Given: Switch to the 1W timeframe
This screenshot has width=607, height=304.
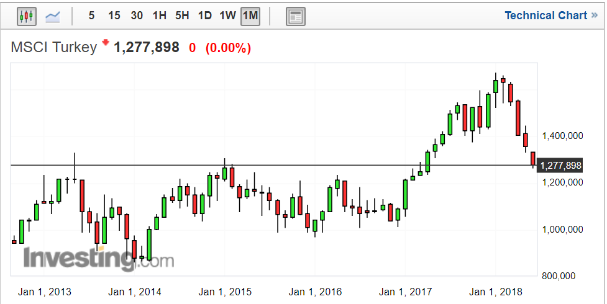Looking at the screenshot, I should (x=227, y=16).
